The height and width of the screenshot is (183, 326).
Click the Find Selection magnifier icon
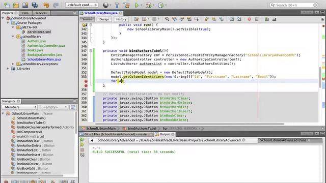[167, 19]
